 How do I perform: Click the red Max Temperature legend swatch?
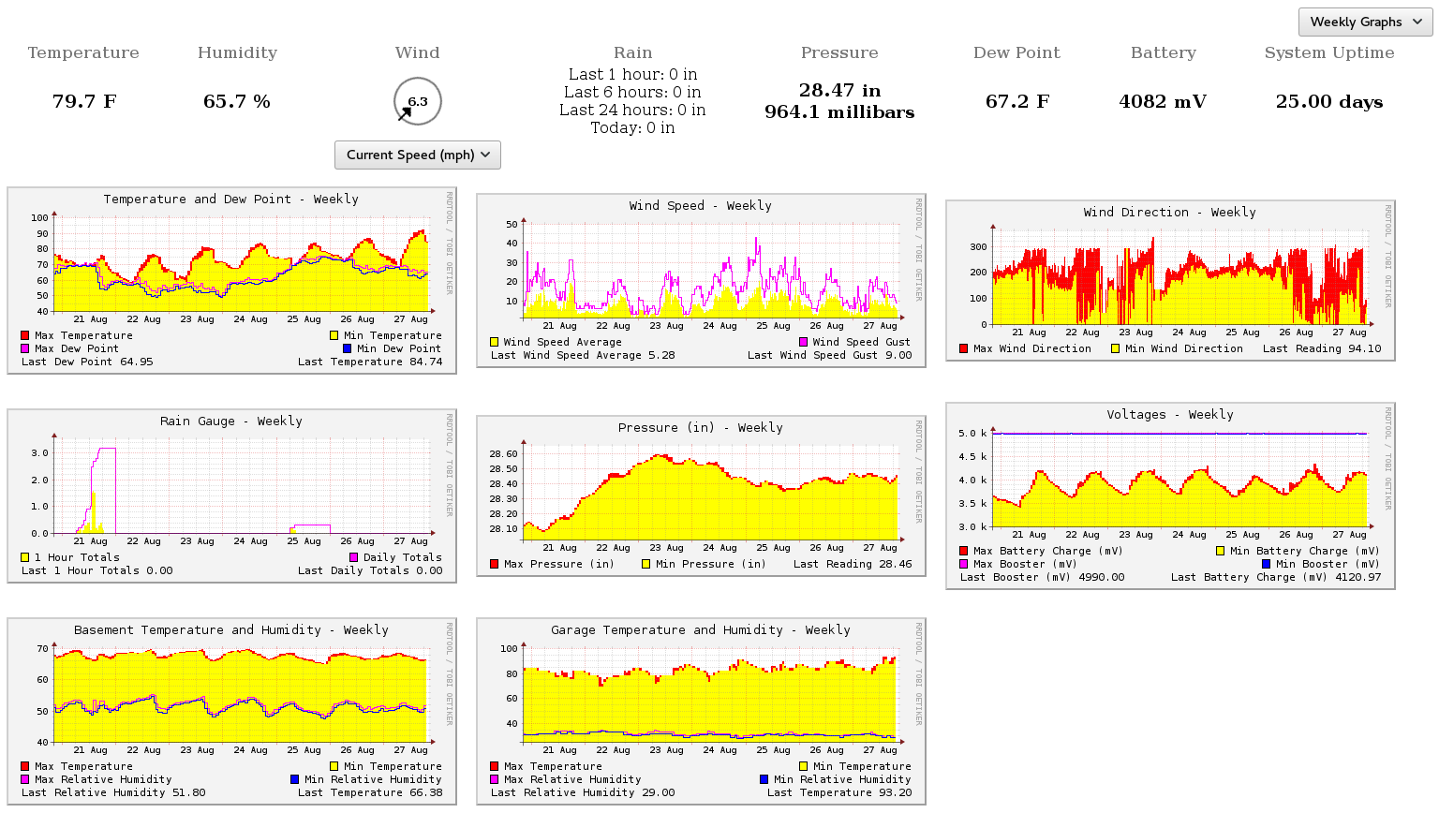pos(25,335)
